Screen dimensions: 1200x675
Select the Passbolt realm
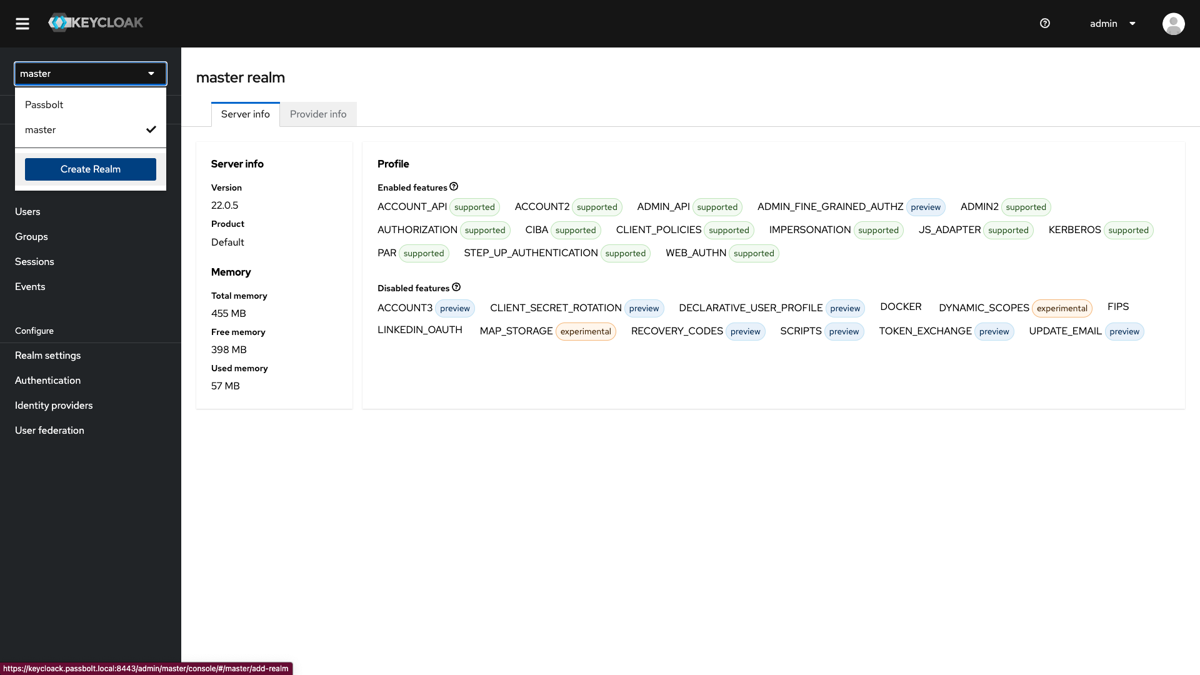click(x=44, y=104)
